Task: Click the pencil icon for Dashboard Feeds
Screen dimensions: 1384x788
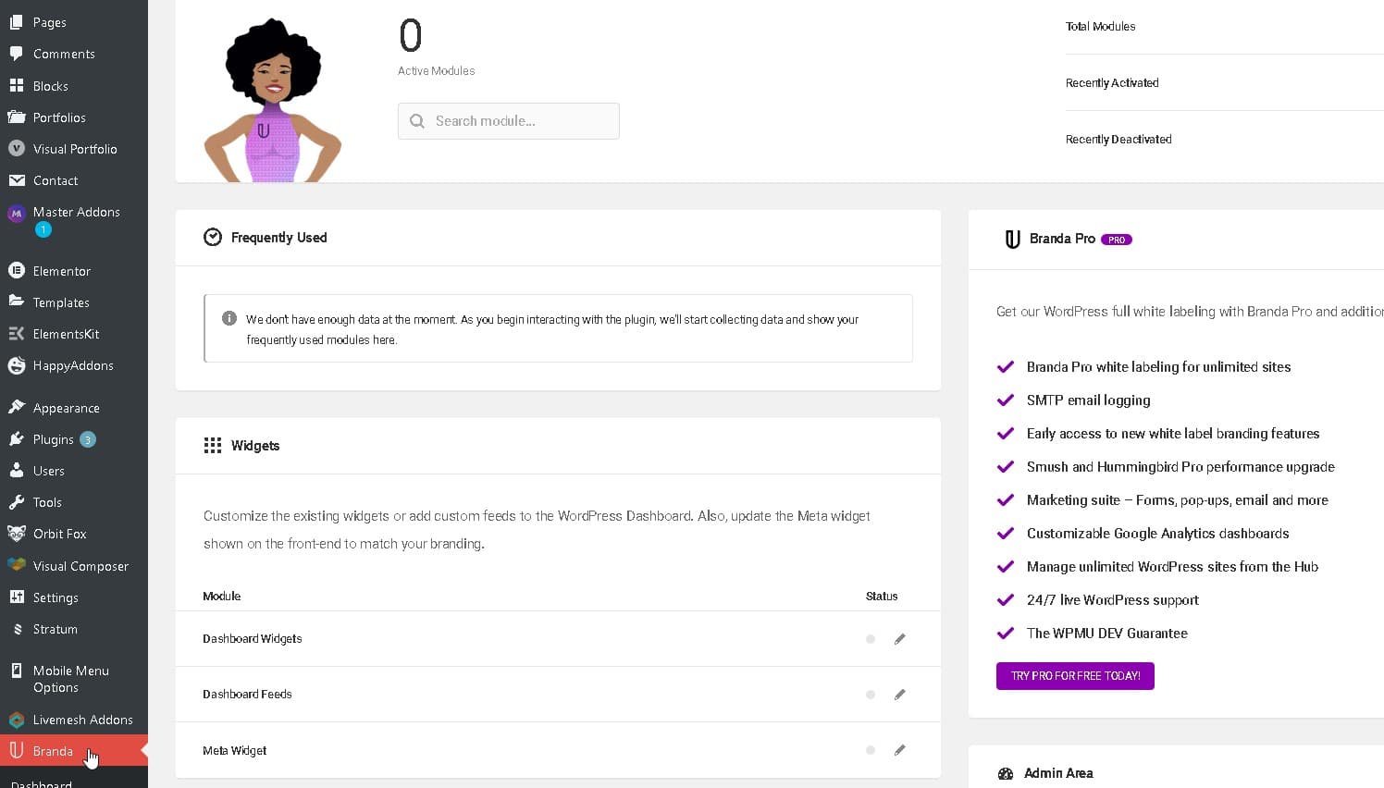Action: (x=899, y=695)
